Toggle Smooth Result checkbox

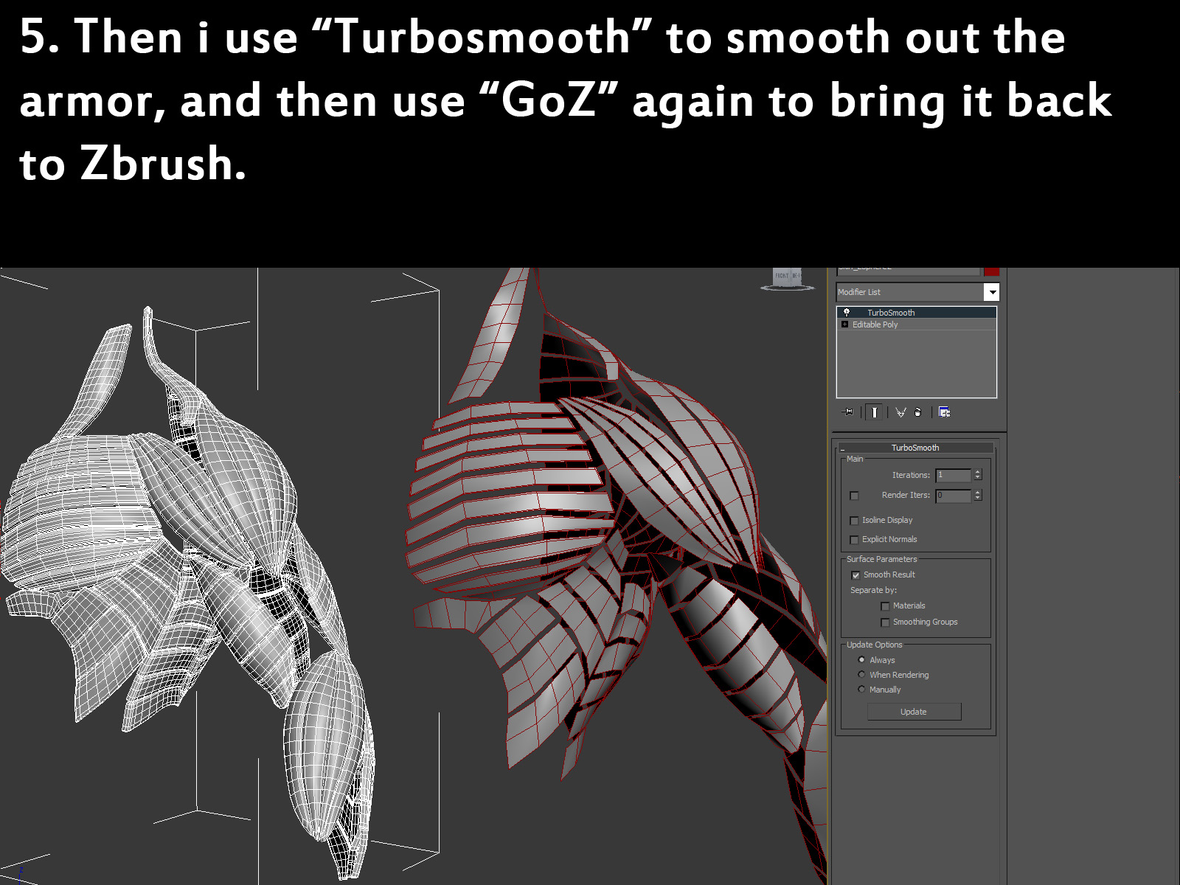(x=855, y=575)
